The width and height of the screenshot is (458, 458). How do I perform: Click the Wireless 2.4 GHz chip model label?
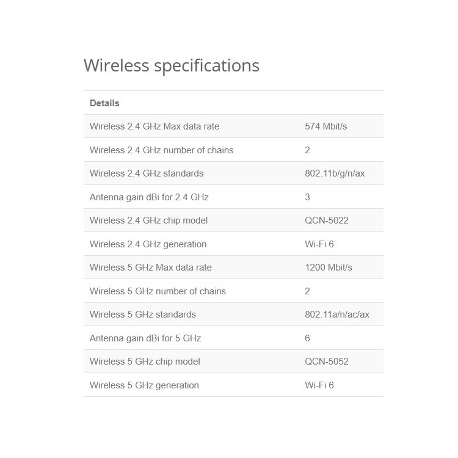[148, 220]
